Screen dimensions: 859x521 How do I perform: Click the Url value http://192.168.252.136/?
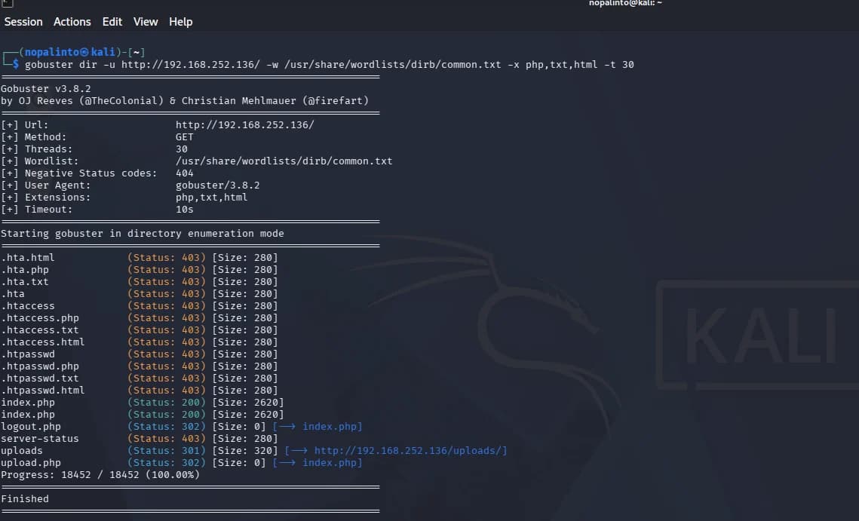point(245,125)
